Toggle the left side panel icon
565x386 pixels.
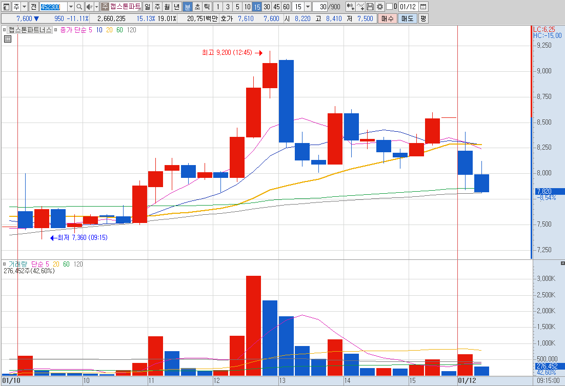click(x=6, y=7)
